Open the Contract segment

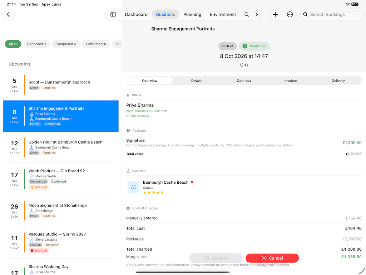click(244, 81)
